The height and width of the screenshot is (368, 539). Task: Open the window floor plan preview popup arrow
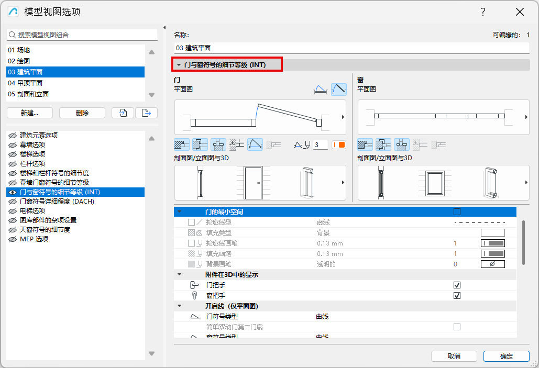point(526,117)
